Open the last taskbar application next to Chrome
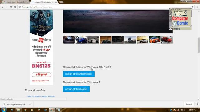This screenshot has height=112, width=200. click(59, 110)
